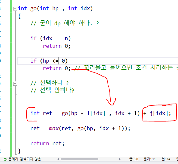Click 'int ret' variable declaration

pyautogui.click(x=41, y=113)
